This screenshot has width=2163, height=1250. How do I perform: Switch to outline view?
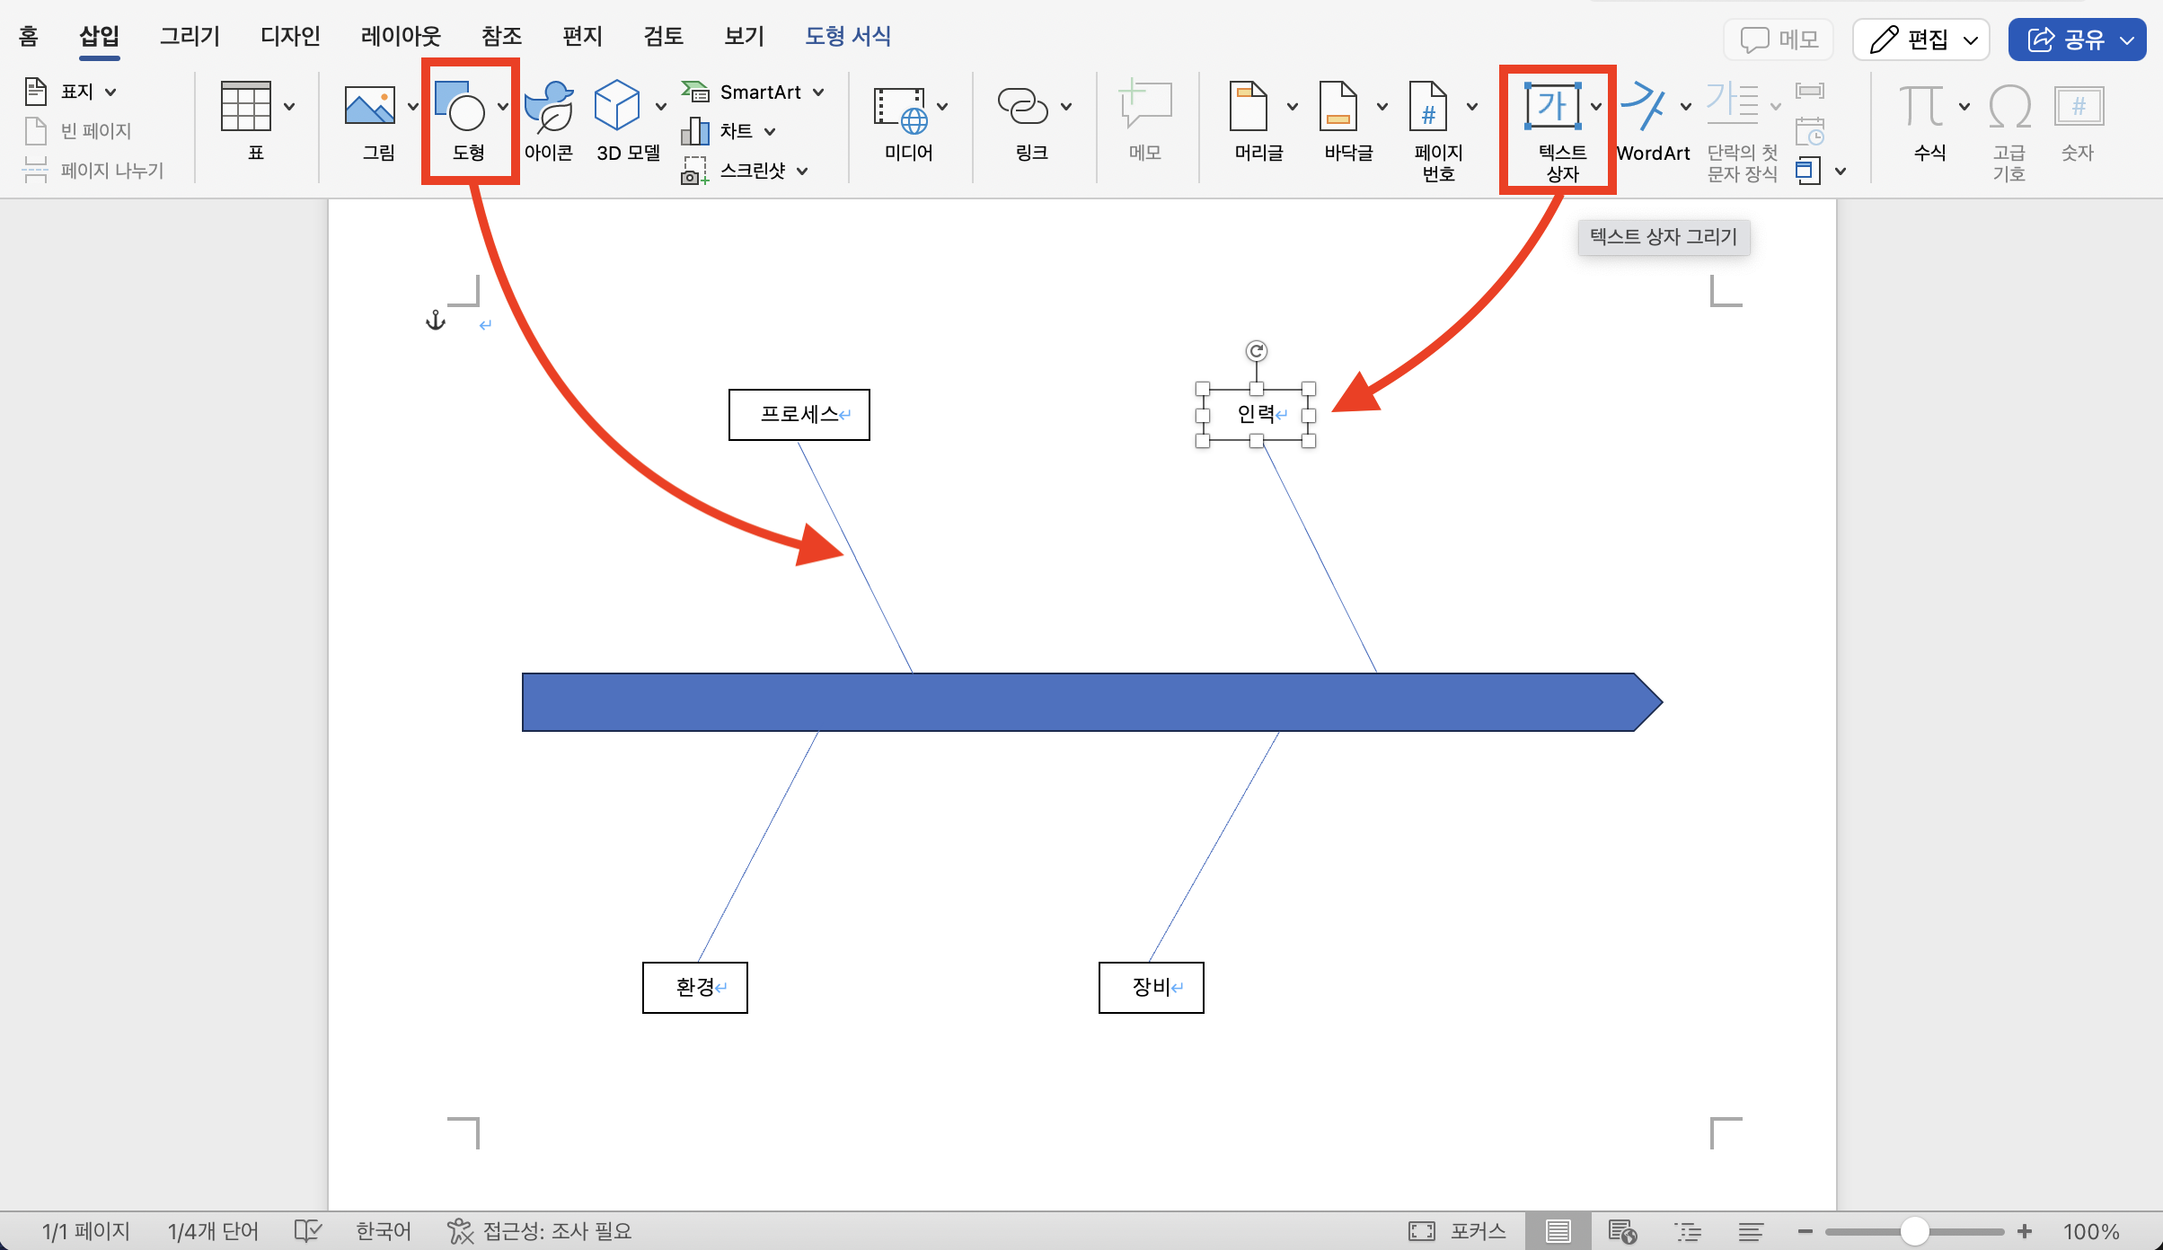pos(1688,1231)
